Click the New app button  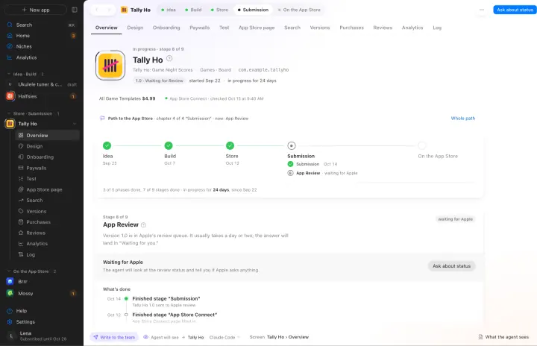pos(36,10)
